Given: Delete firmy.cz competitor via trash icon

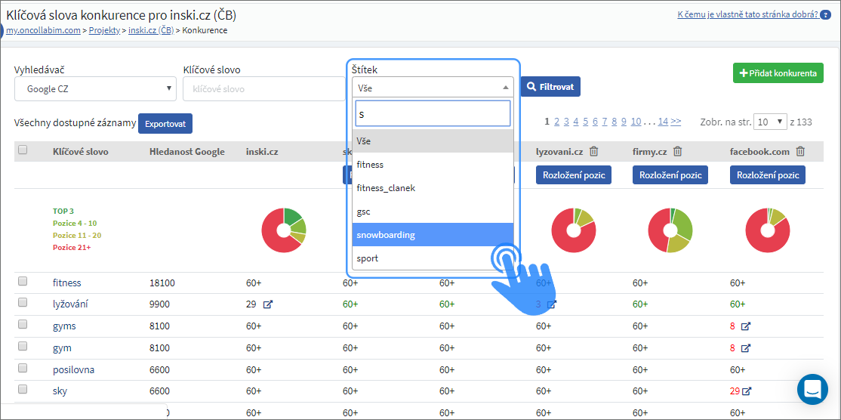Looking at the screenshot, I should [x=677, y=152].
